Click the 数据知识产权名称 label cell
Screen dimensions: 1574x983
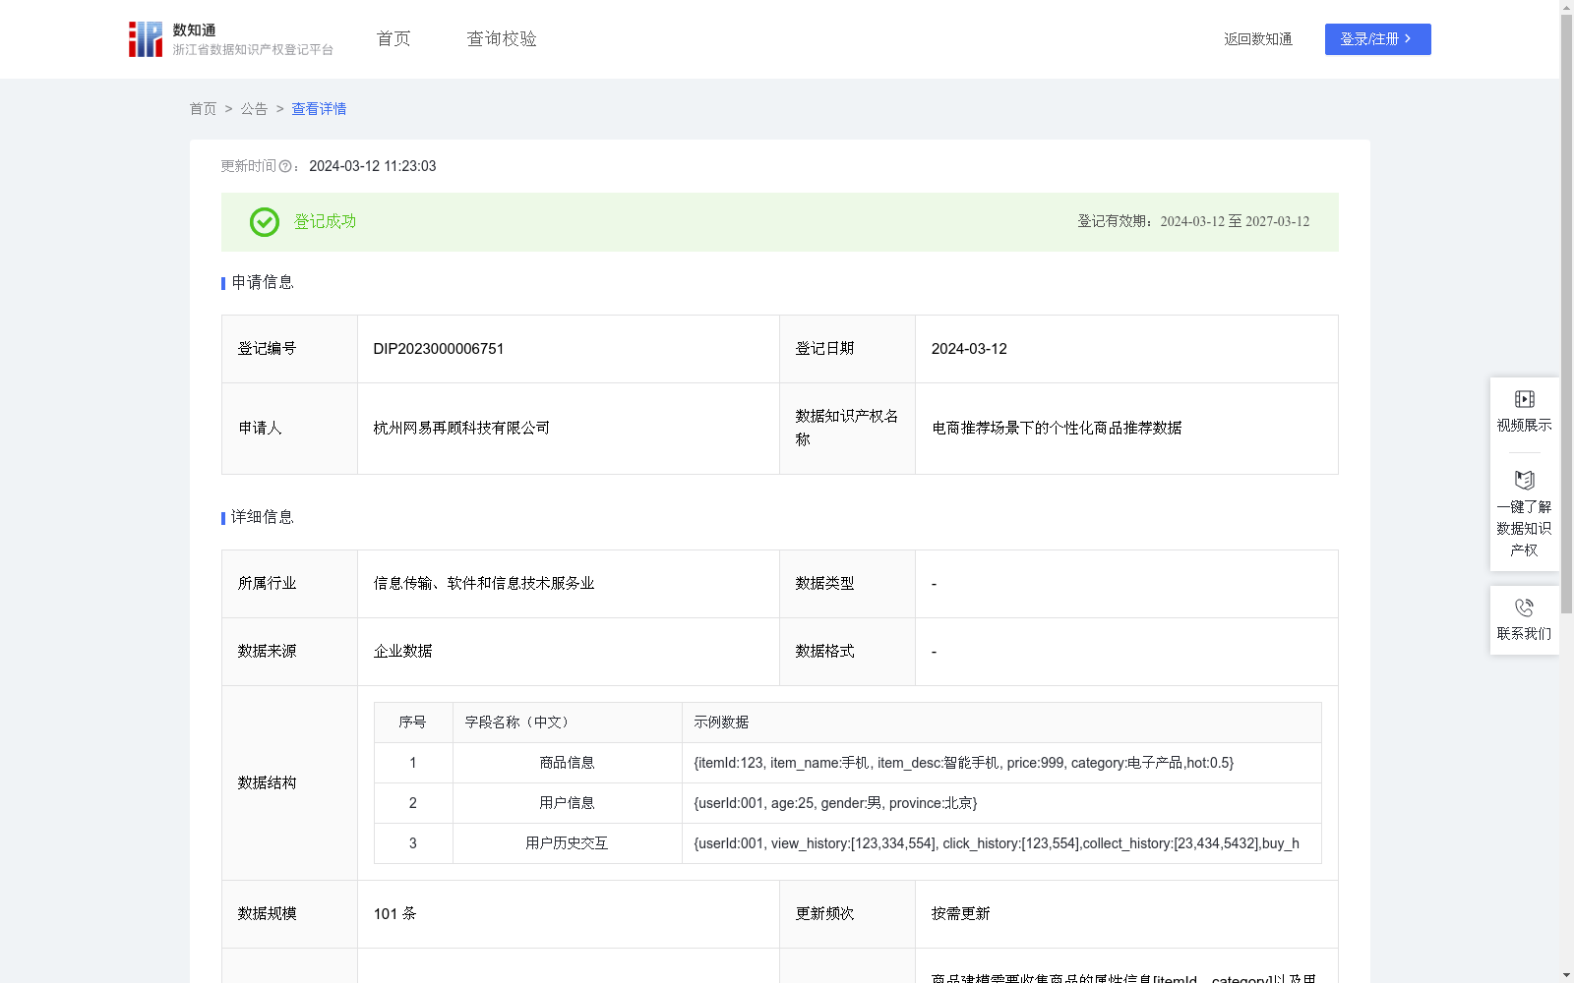pos(848,429)
